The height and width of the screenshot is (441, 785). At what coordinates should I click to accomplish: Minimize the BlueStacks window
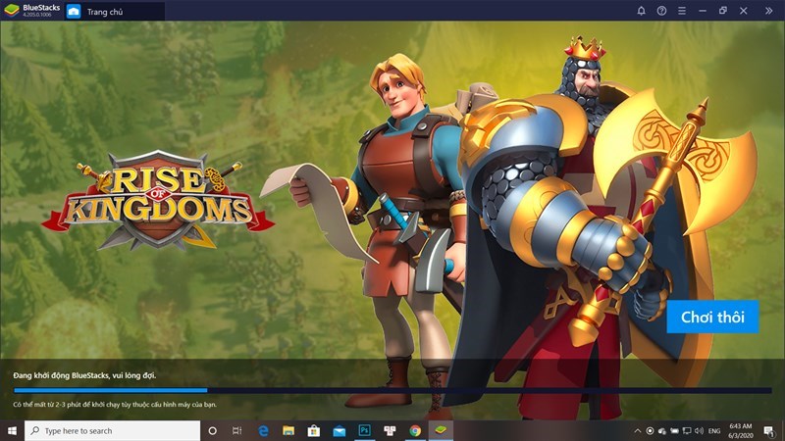[703, 11]
